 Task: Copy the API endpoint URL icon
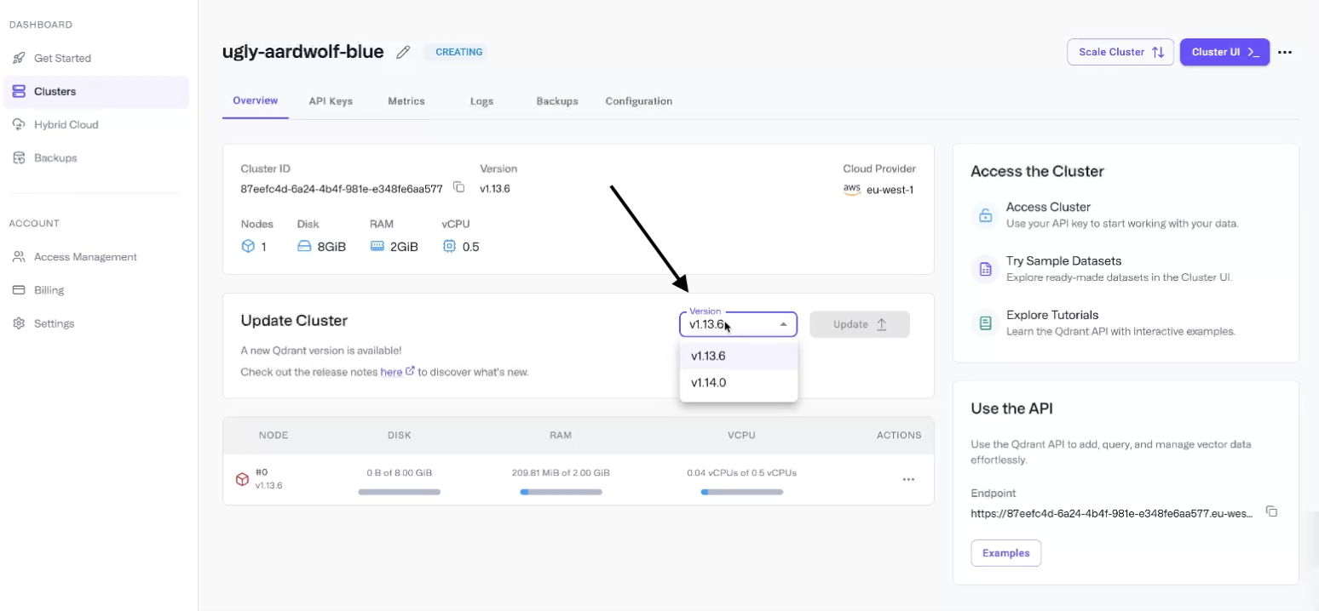tap(1271, 511)
